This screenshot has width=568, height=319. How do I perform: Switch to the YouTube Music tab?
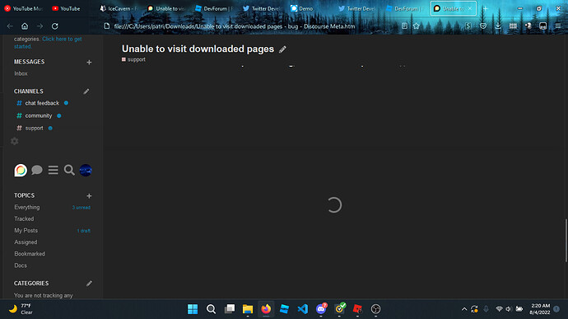point(23,8)
